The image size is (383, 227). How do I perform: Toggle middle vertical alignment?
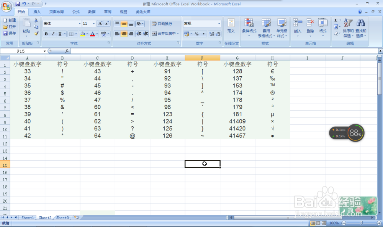tap(124, 24)
